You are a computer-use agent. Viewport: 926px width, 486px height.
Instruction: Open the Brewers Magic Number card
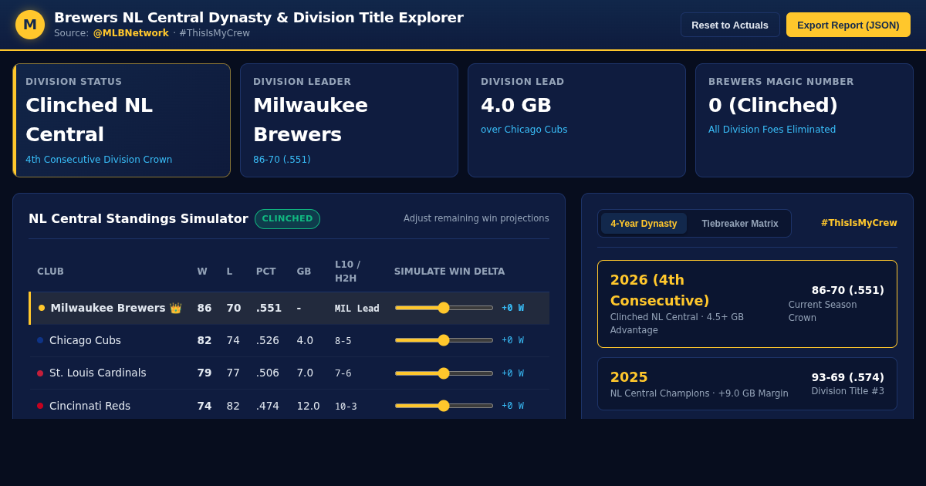click(804, 120)
